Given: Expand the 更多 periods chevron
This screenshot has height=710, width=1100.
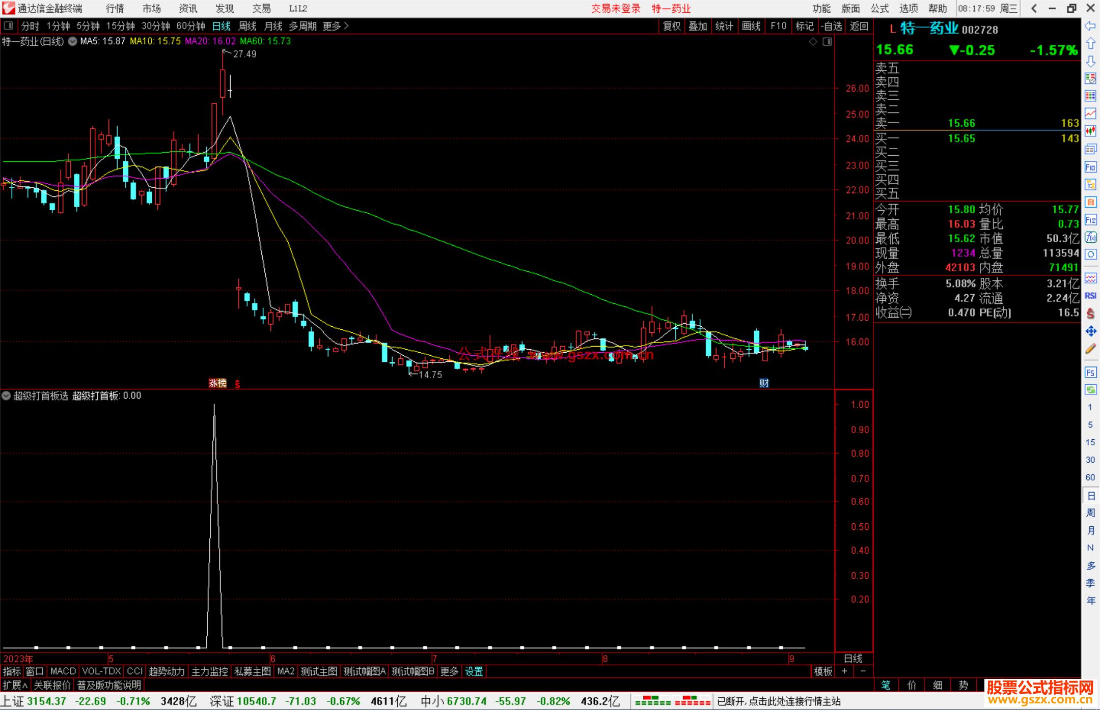Looking at the screenshot, I should (x=347, y=26).
